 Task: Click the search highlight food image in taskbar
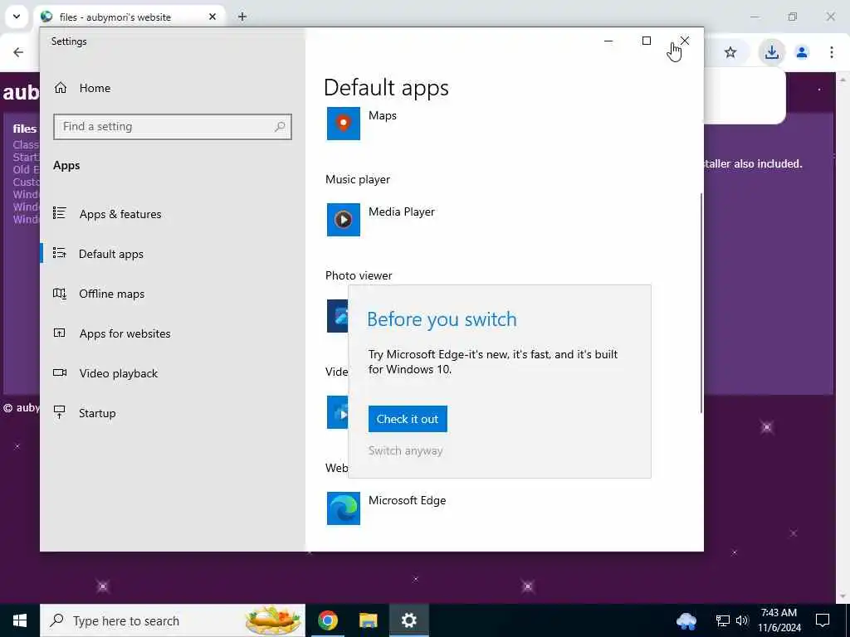click(273, 620)
